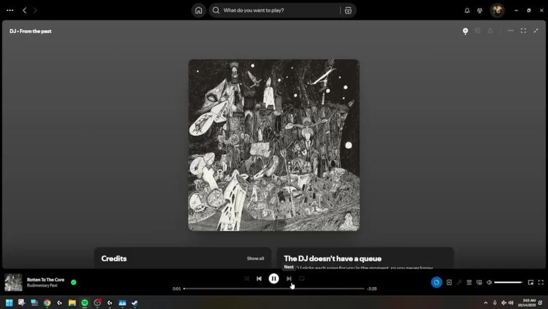Screen dimensions: 548x309
Task: Click the song progress bar
Action: point(274,288)
